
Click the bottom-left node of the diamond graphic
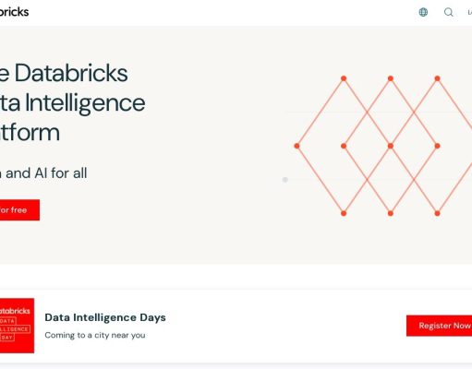(x=344, y=213)
